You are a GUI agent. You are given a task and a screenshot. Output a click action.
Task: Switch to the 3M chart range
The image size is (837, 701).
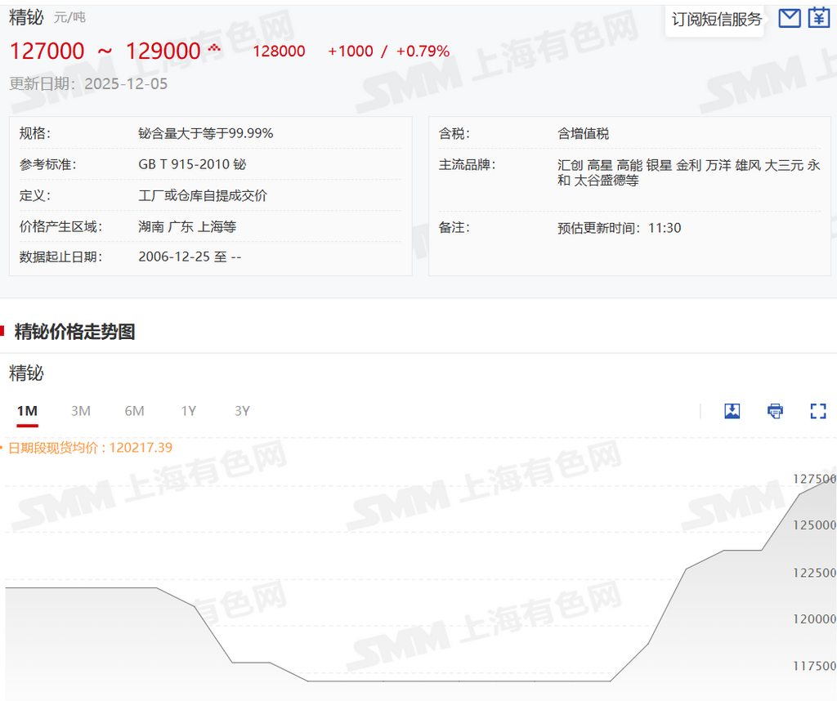81,411
